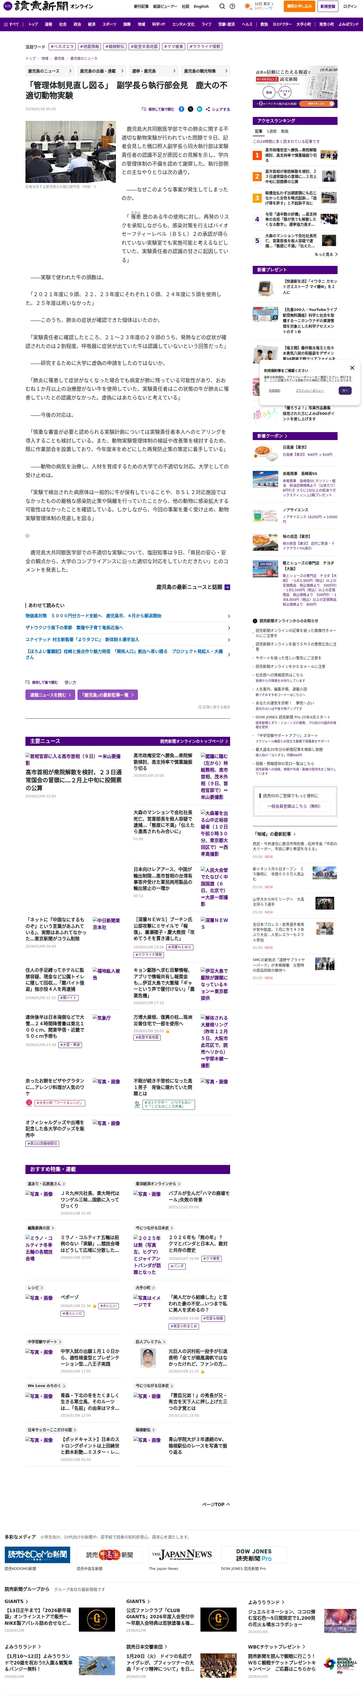Switch ranking to the 動画 tab
The height and width of the screenshot is (1699, 363).
click(285, 131)
